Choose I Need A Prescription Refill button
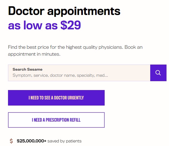The width and height of the screenshot is (169, 146). coord(56,120)
